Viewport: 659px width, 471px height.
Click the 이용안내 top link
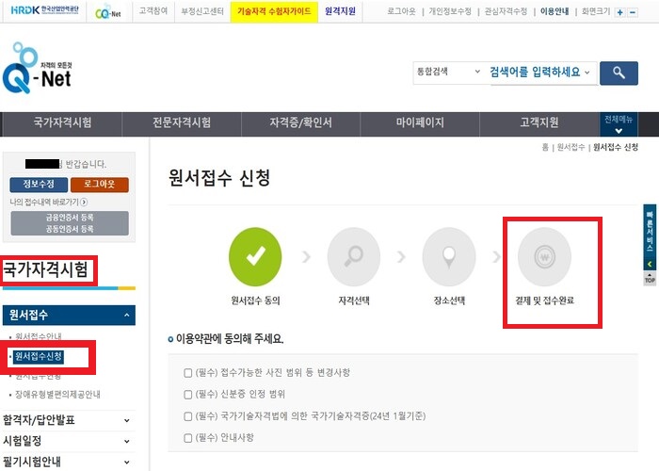[x=555, y=11]
